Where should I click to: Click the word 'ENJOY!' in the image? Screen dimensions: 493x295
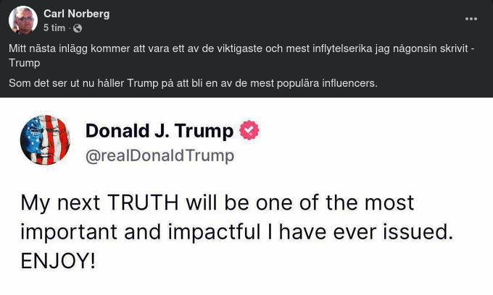[58, 260]
